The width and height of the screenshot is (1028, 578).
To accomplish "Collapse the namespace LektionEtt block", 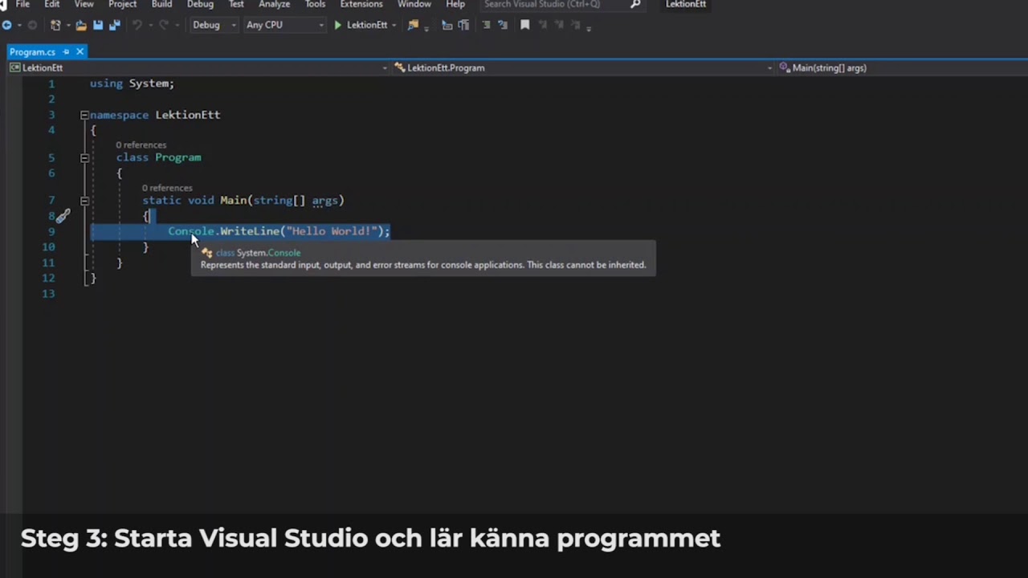I will [84, 115].
